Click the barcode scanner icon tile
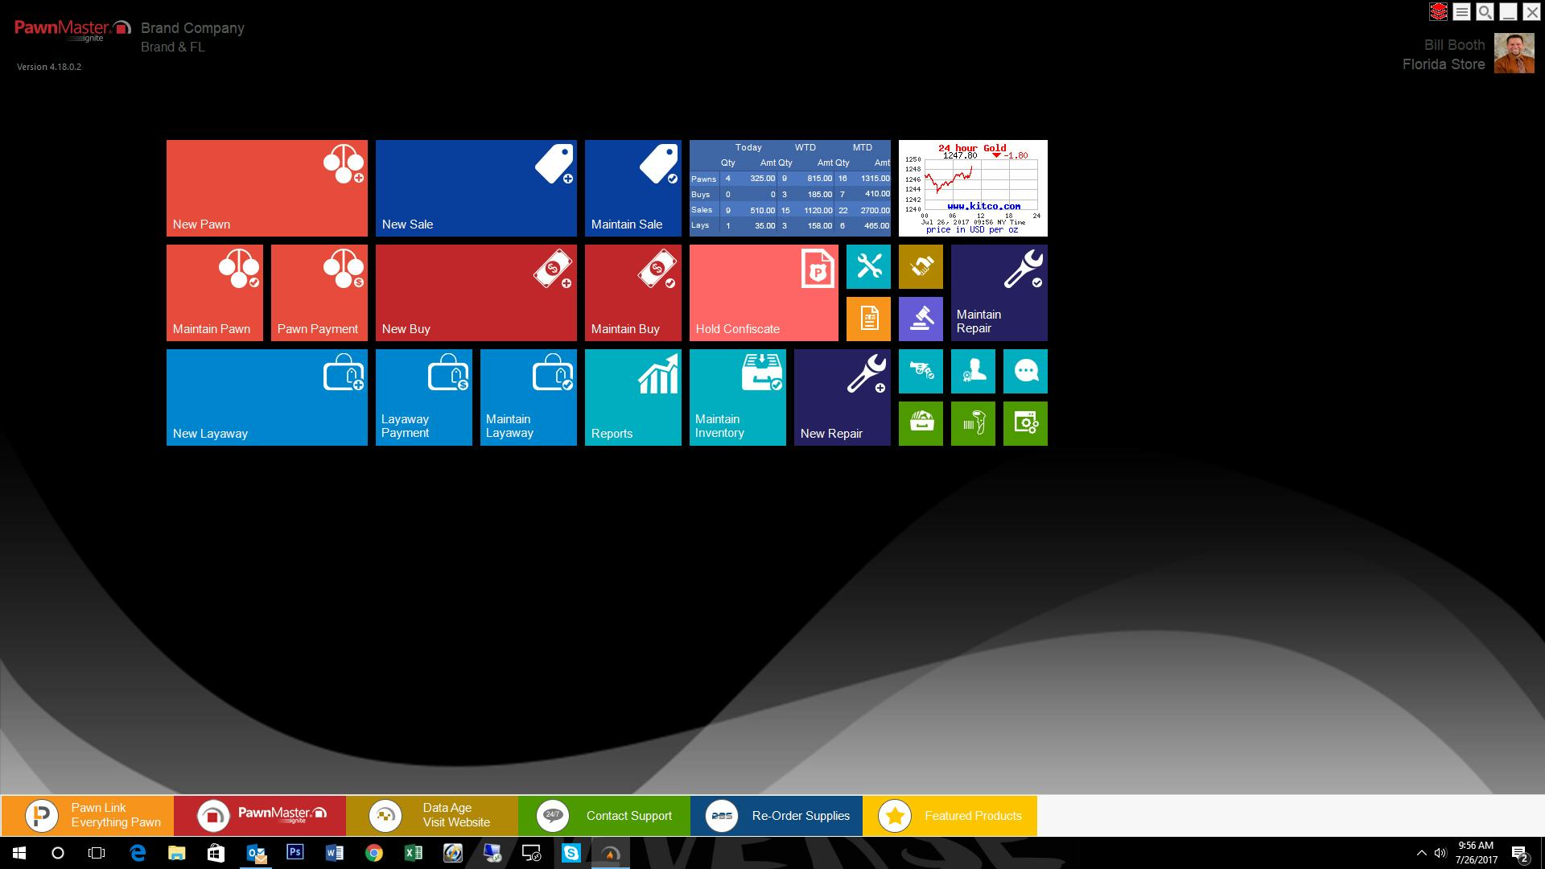Viewport: 1545px width, 869px height. click(973, 423)
